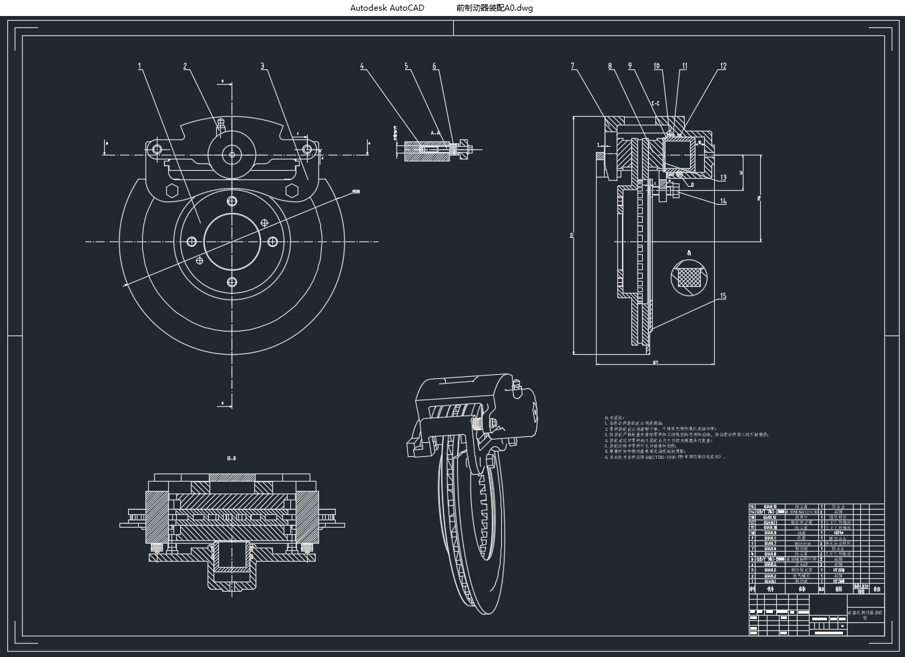Select callout number 14 beside the bolt
This screenshot has height=657, width=905.
[723, 201]
